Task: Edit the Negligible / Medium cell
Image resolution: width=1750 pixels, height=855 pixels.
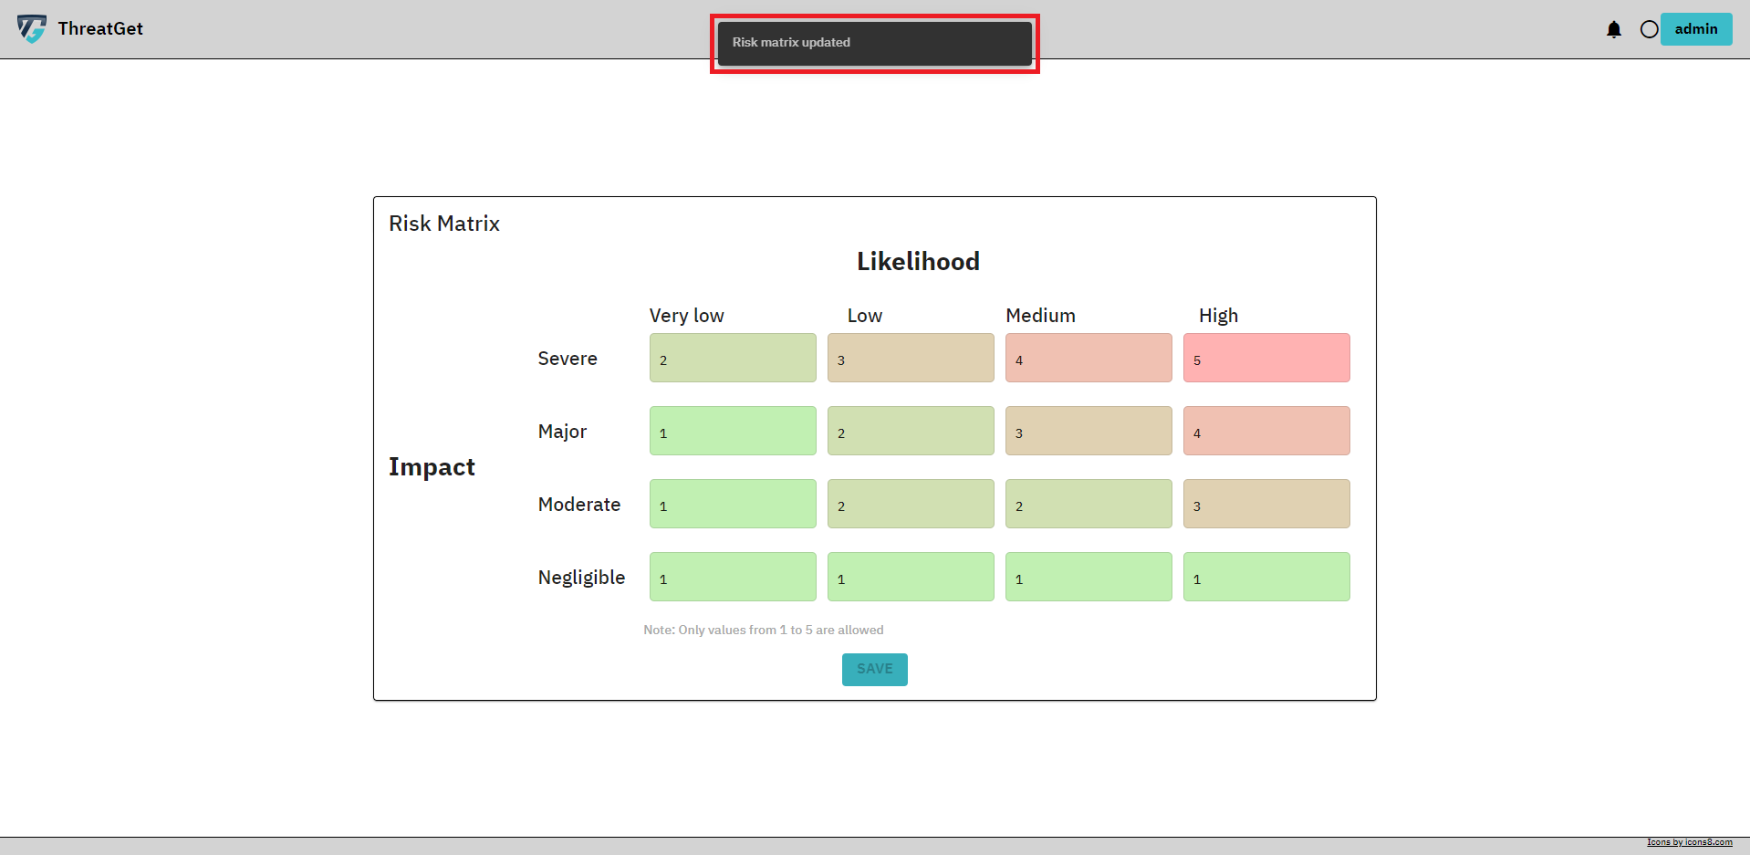Action: (1089, 577)
